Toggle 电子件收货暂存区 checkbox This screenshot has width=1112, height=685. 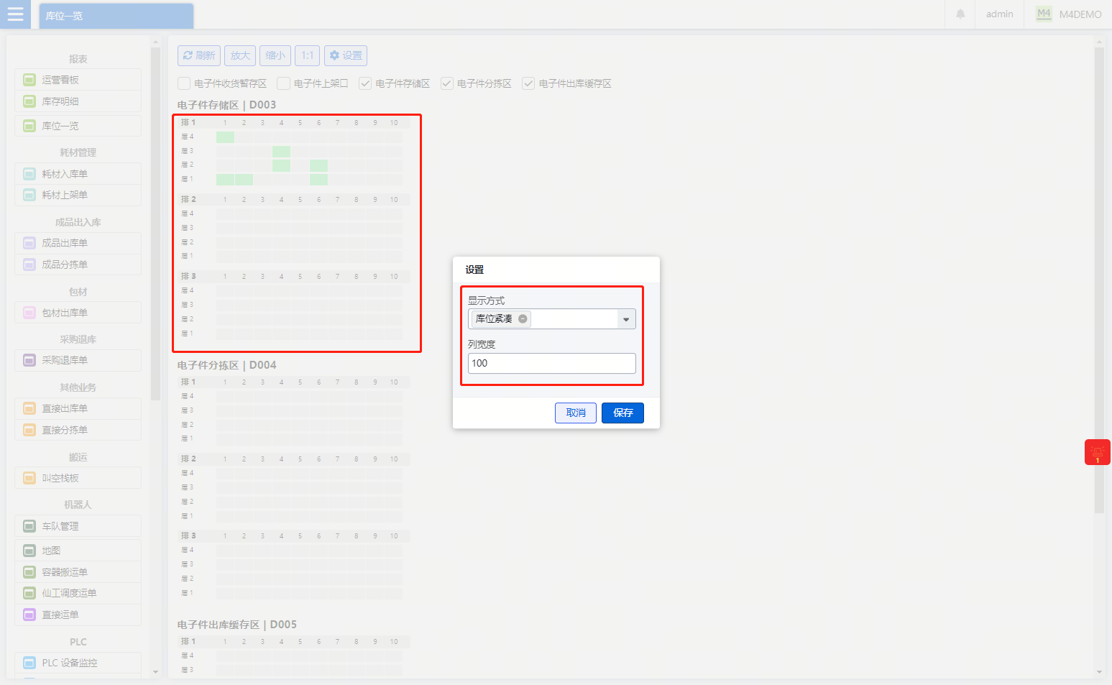tap(184, 83)
